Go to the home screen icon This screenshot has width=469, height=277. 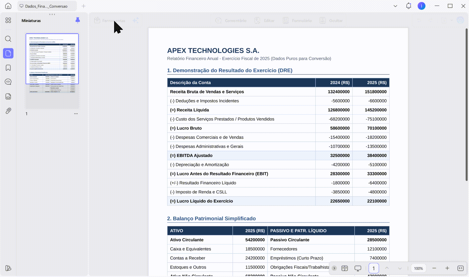[8, 6]
